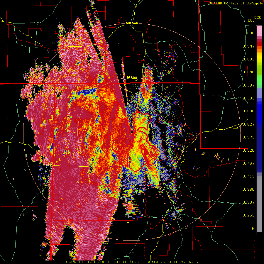Select the 0.680 color scale value

pyautogui.click(x=248, y=111)
